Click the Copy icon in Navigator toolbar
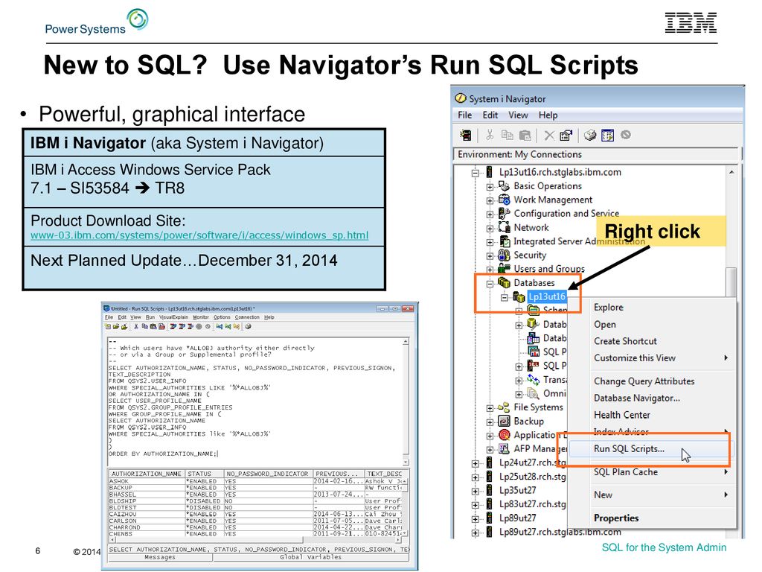Screen dimensions: 762x572 click(507, 136)
